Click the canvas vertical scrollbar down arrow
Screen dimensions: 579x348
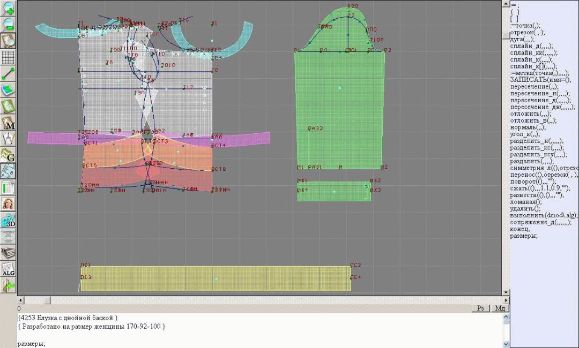506,292
